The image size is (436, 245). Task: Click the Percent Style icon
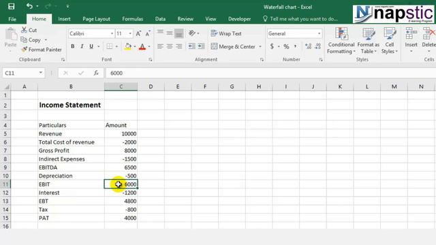coord(286,46)
